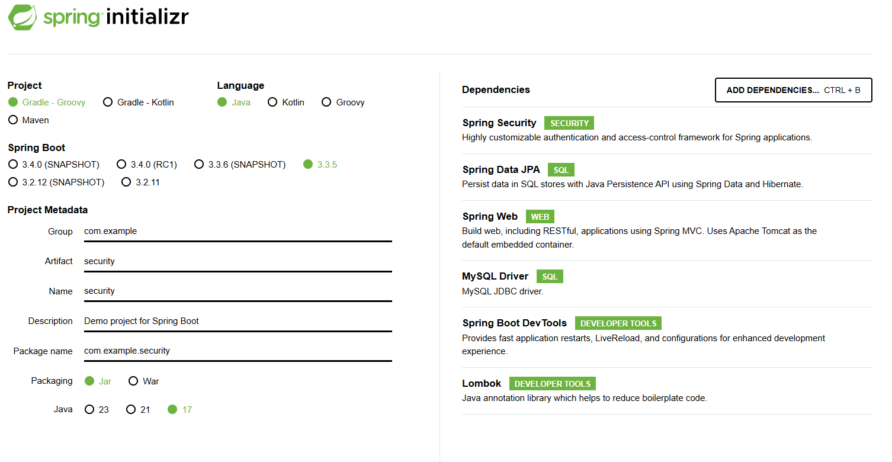Viewport: 892px width, 462px height.
Task: Click the SECURITY tag badge
Action: coord(569,123)
